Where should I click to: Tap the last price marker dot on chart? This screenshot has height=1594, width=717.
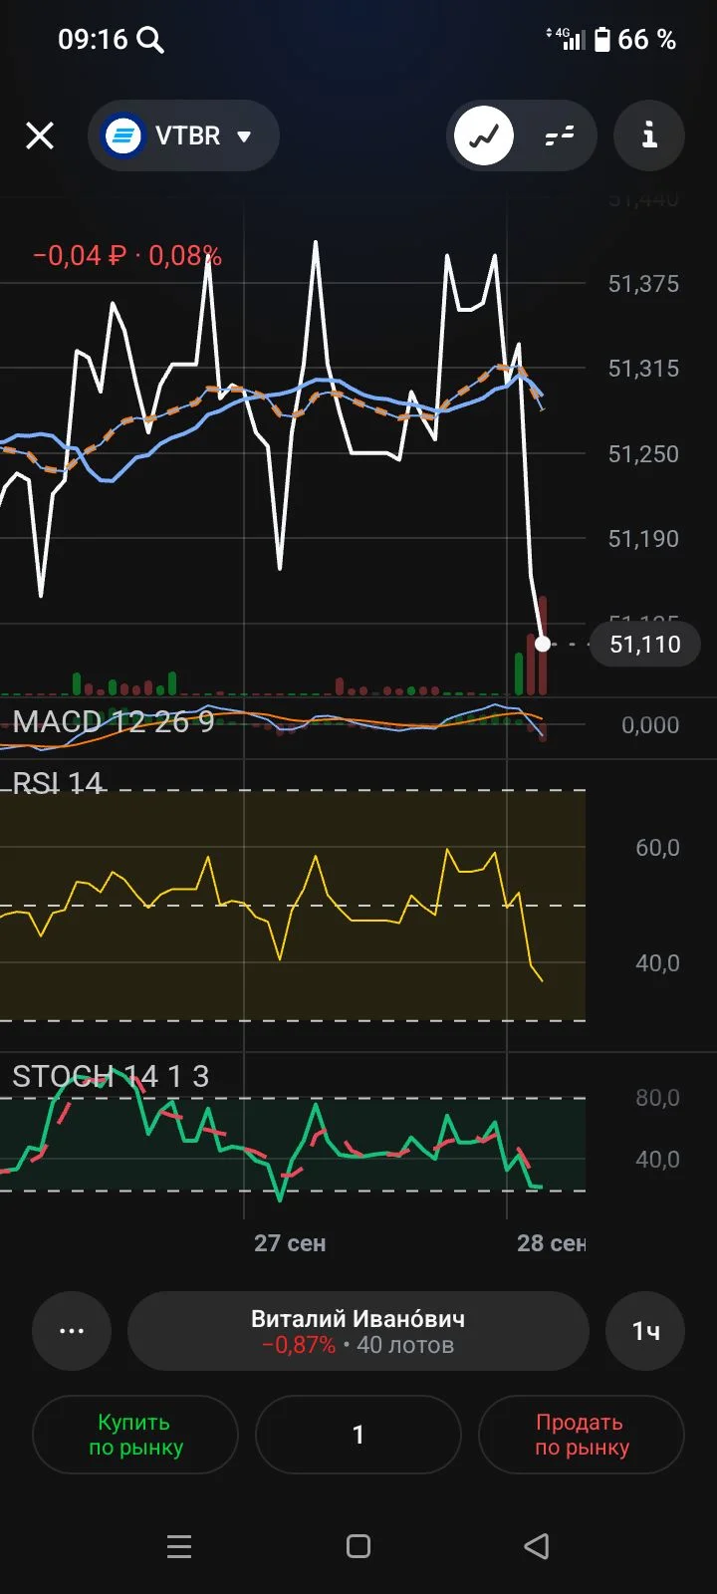[x=543, y=645]
